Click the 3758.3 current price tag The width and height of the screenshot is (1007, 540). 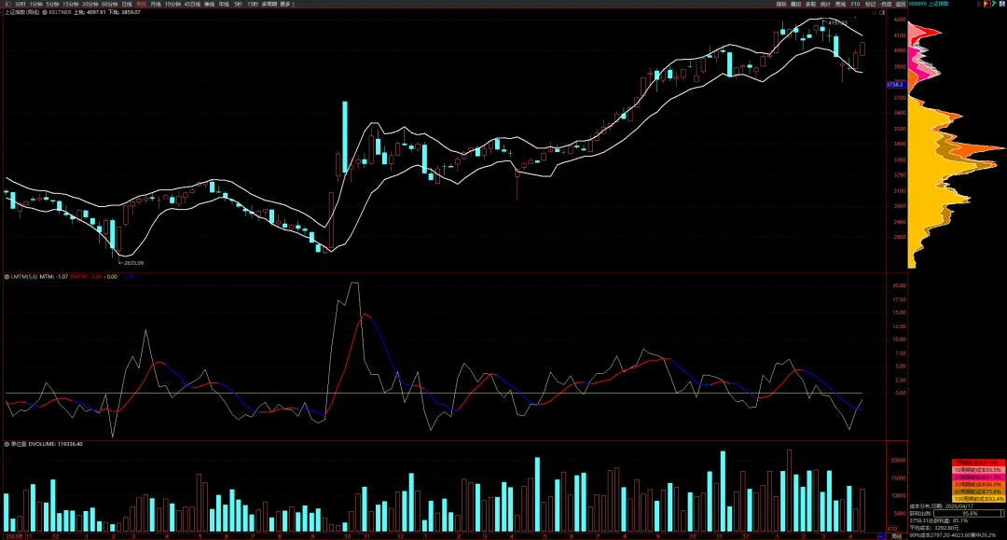click(x=895, y=85)
